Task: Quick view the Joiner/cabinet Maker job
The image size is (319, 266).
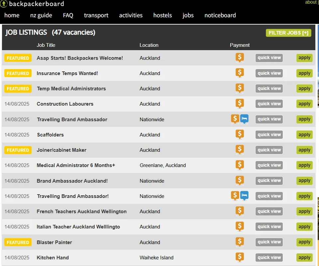Action: coord(269,150)
